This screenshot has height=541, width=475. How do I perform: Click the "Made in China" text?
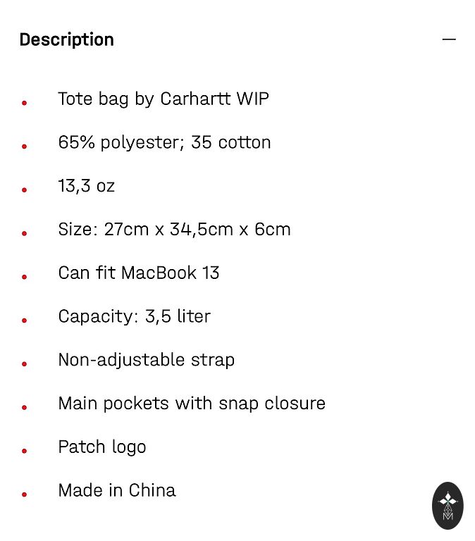point(117,490)
